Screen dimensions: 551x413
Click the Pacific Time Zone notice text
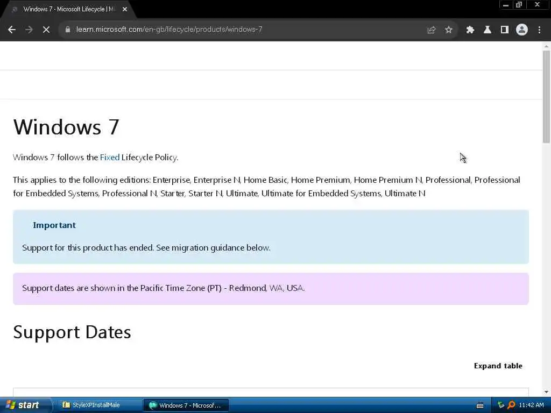pyautogui.click(x=164, y=288)
